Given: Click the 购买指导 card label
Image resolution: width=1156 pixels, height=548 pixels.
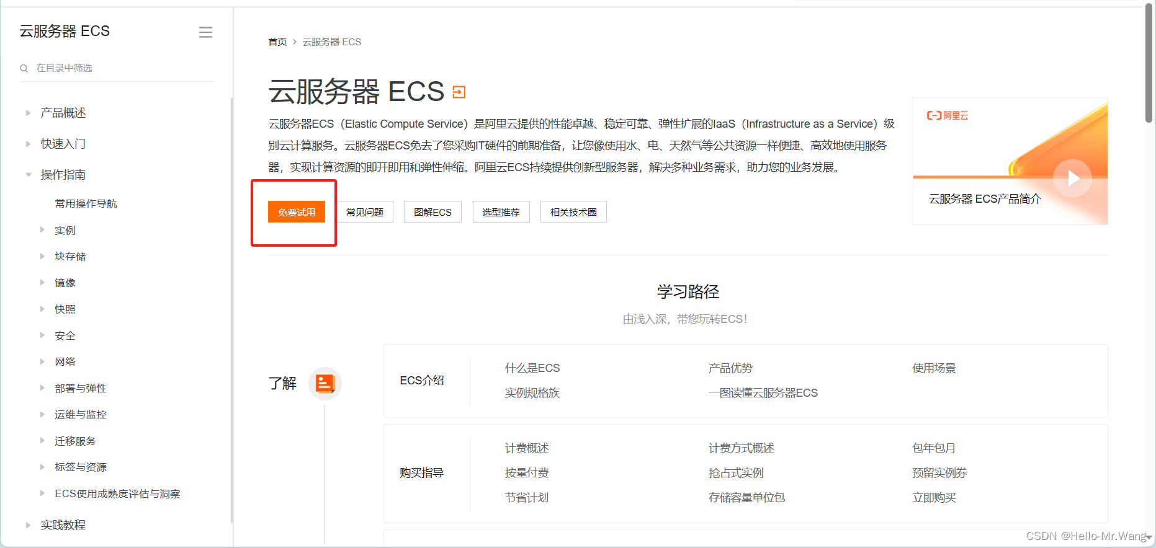Looking at the screenshot, I should coord(422,473).
